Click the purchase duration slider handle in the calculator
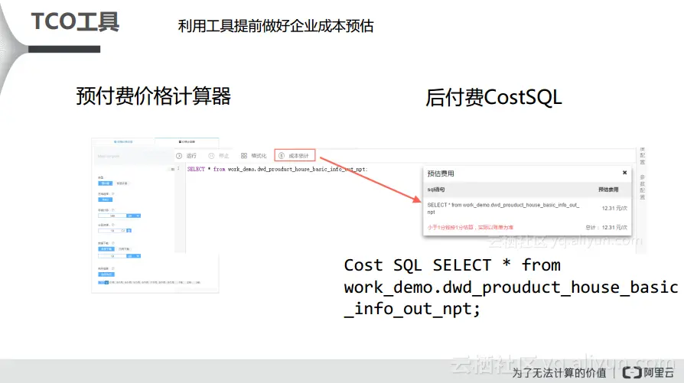 click(x=106, y=282)
